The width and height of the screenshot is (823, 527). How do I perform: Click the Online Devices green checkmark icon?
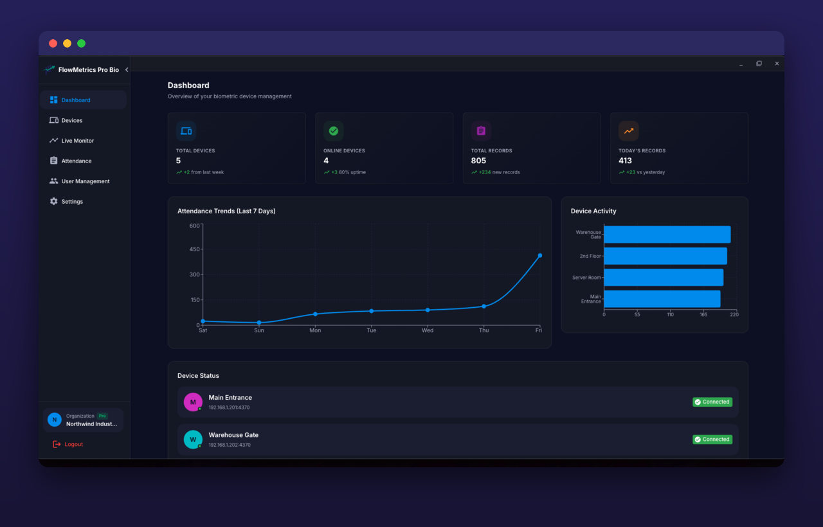coord(334,131)
